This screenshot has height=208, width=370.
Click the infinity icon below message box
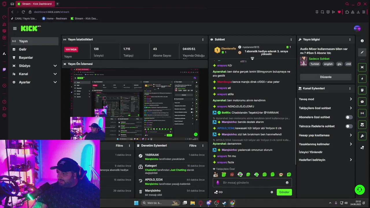(x=221, y=192)
